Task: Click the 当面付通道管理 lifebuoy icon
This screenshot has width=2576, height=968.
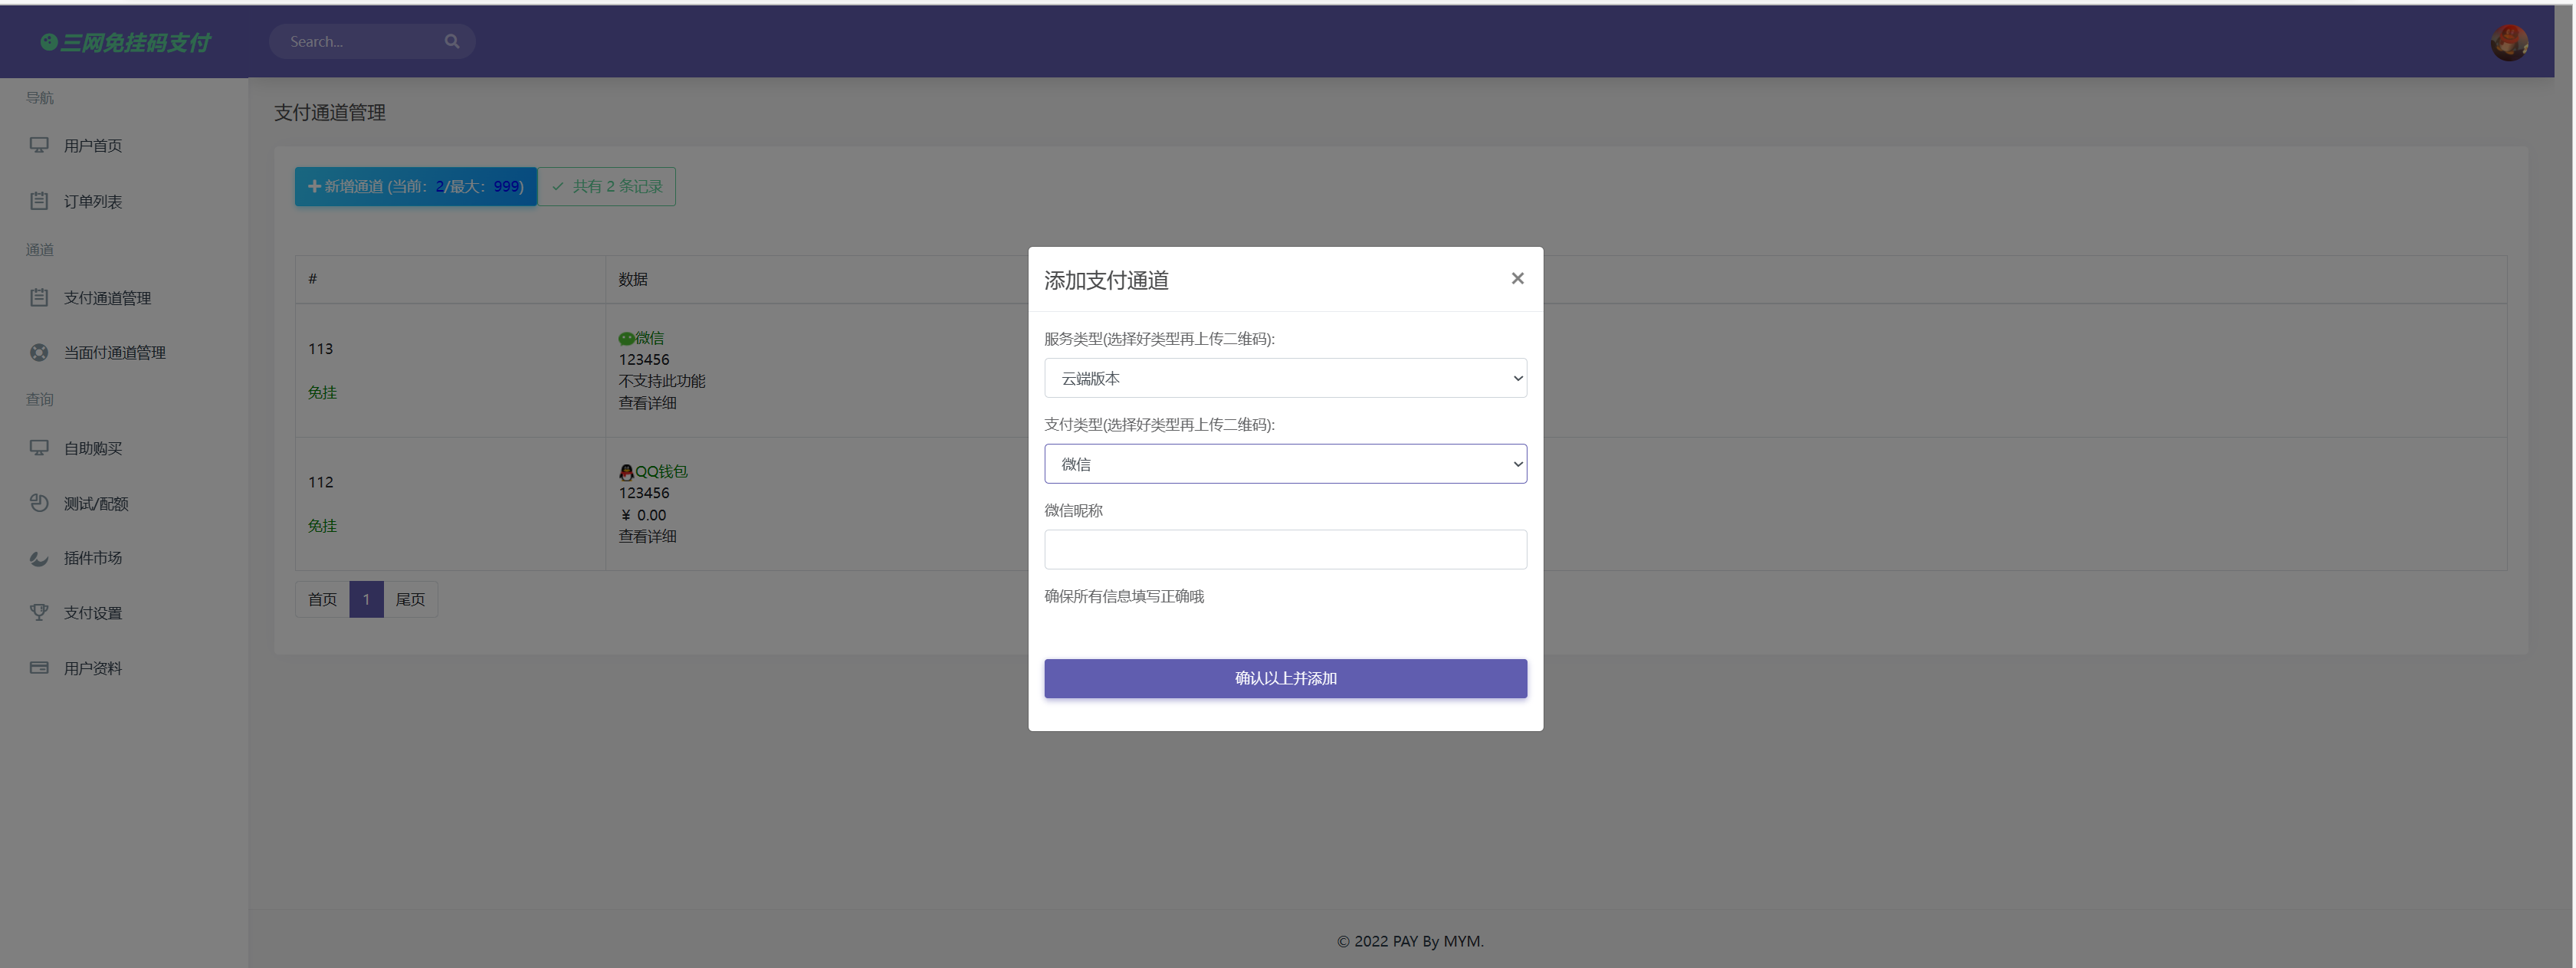Action: click(x=39, y=352)
